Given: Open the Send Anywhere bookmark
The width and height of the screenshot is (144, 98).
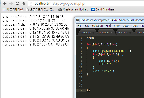Looking at the screenshot, I should click(x=103, y=9).
